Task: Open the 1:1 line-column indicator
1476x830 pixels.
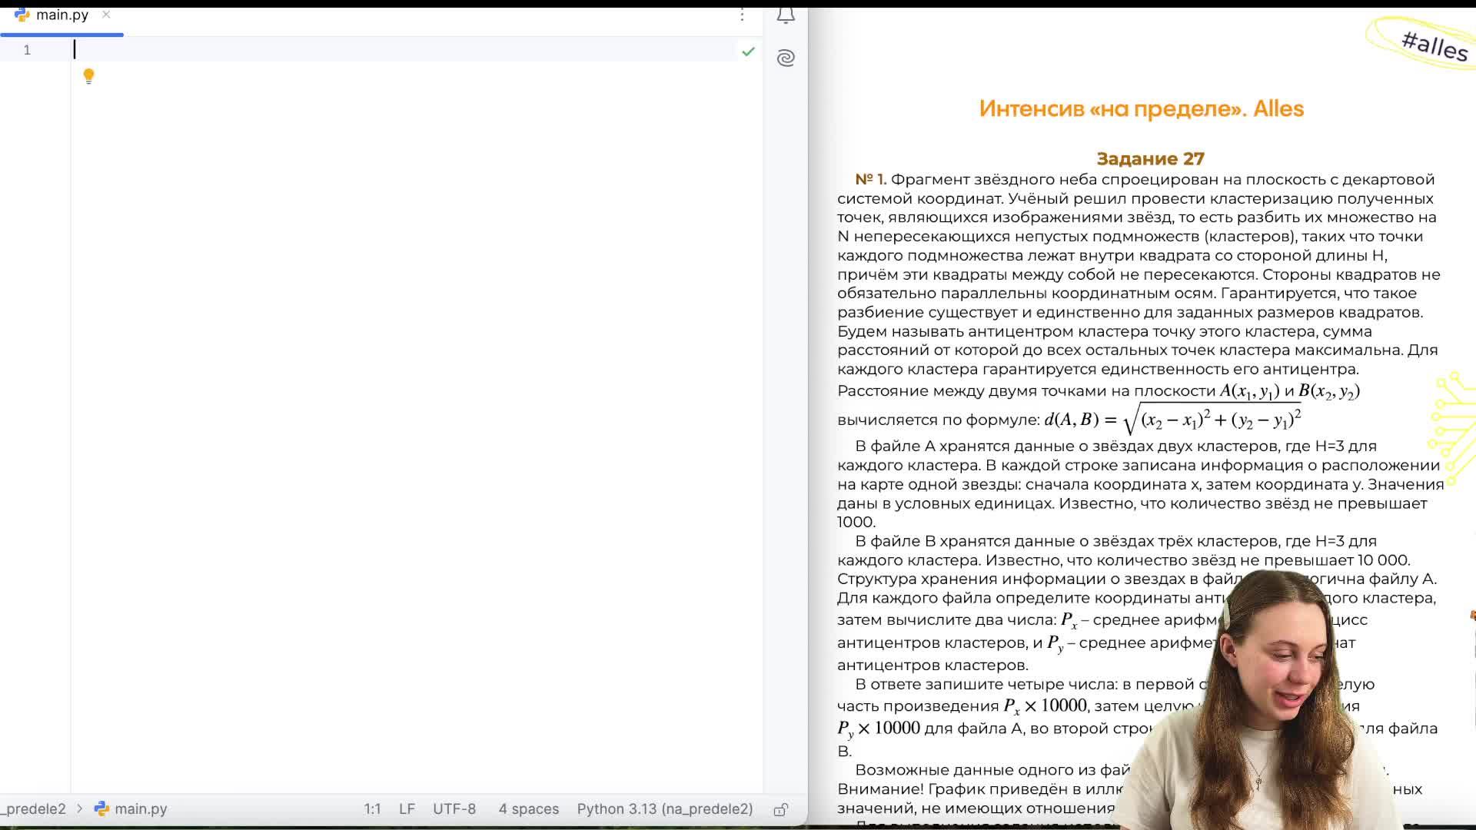Action: (372, 808)
